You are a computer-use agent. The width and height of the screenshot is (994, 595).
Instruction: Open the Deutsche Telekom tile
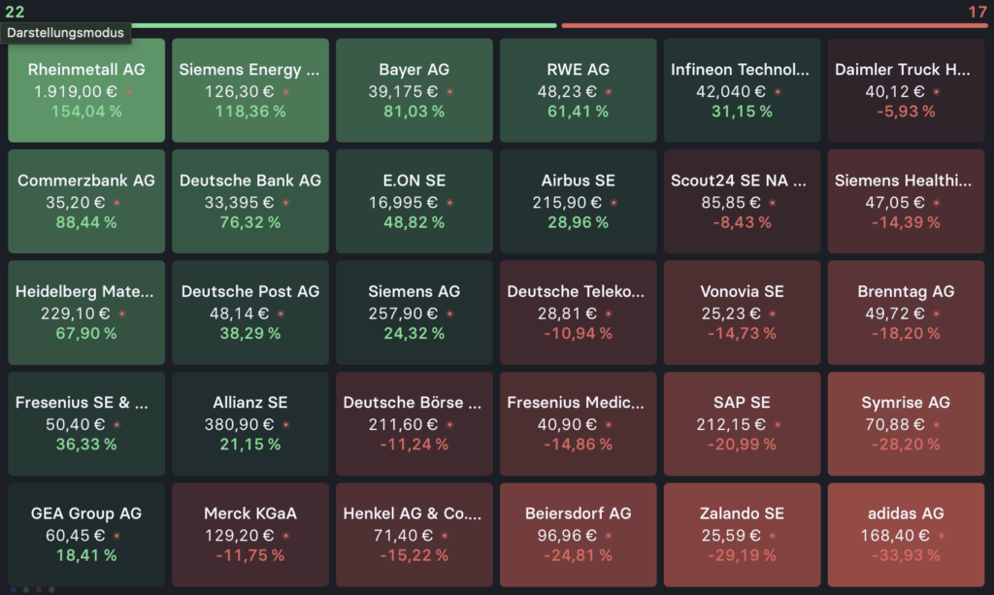[578, 313]
